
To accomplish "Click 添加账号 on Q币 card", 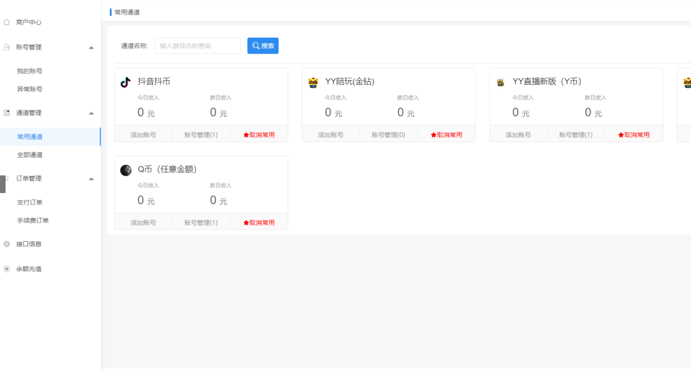I will click(x=143, y=223).
